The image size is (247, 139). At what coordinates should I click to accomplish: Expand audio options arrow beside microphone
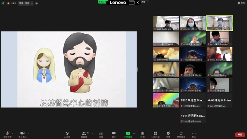tap(12, 133)
